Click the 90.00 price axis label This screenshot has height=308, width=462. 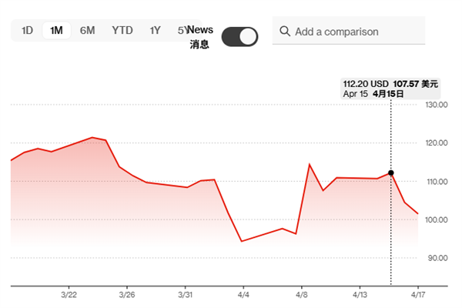click(x=437, y=258)
